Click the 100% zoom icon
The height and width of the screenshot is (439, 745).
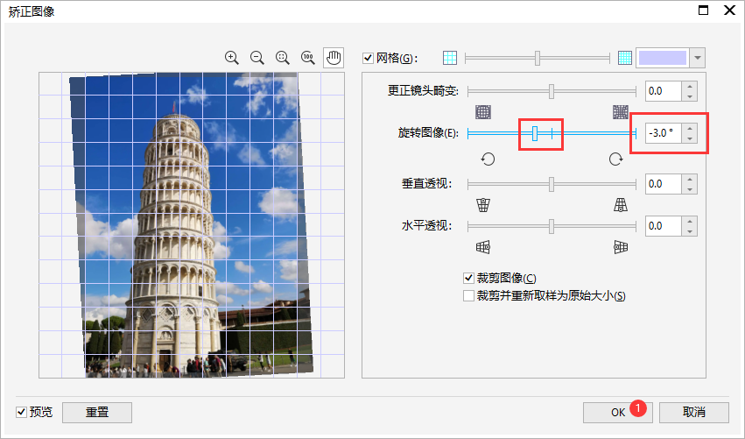[x=308, y=58]
